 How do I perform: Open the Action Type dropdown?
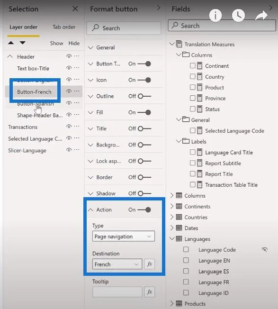[124, 236]
